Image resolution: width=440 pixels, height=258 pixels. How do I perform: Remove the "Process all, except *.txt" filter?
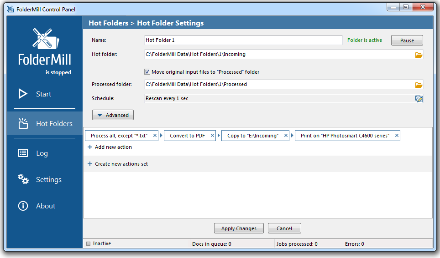tap(155, 136)
